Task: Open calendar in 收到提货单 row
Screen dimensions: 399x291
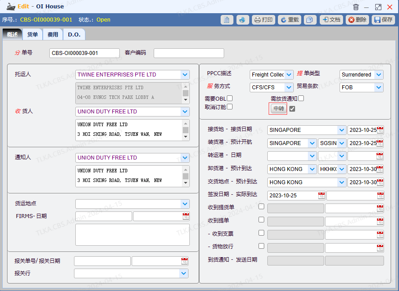Action: click(380, 208)
